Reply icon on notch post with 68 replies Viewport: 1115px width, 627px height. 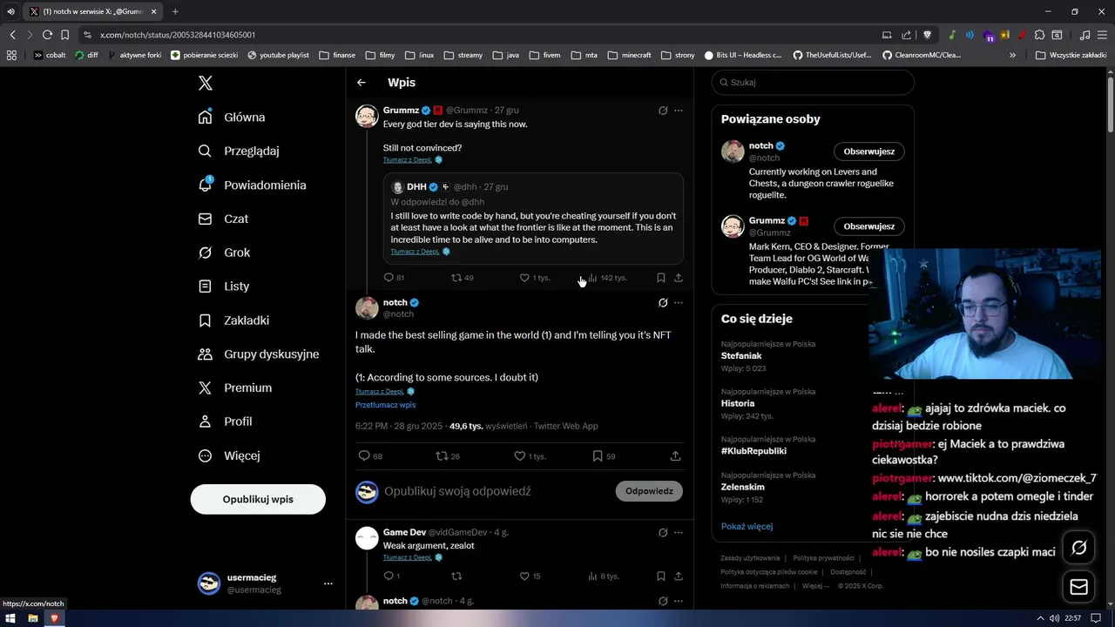coord(370,455)
